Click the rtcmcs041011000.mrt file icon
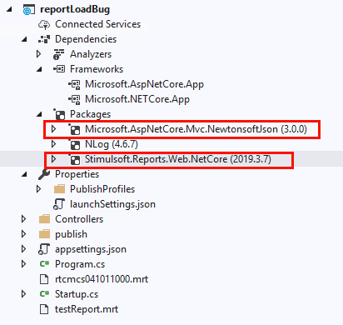Screen dimensions: 343x325 [44, 279]
